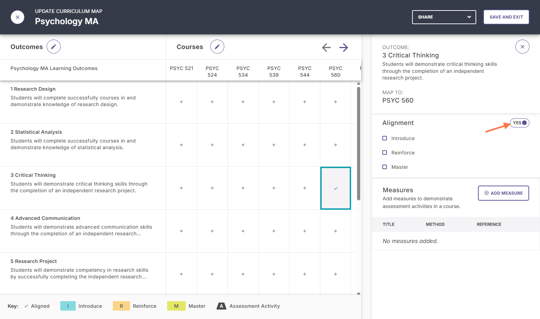Image resolution: width=540 pixels, height=319 pixels.
Task: Add alignment for Research Project under PSYC 560
Action: coord(336,274)
